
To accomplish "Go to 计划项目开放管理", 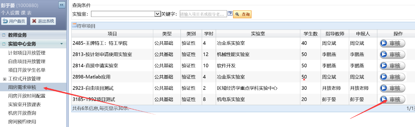I will pos(27,53).
